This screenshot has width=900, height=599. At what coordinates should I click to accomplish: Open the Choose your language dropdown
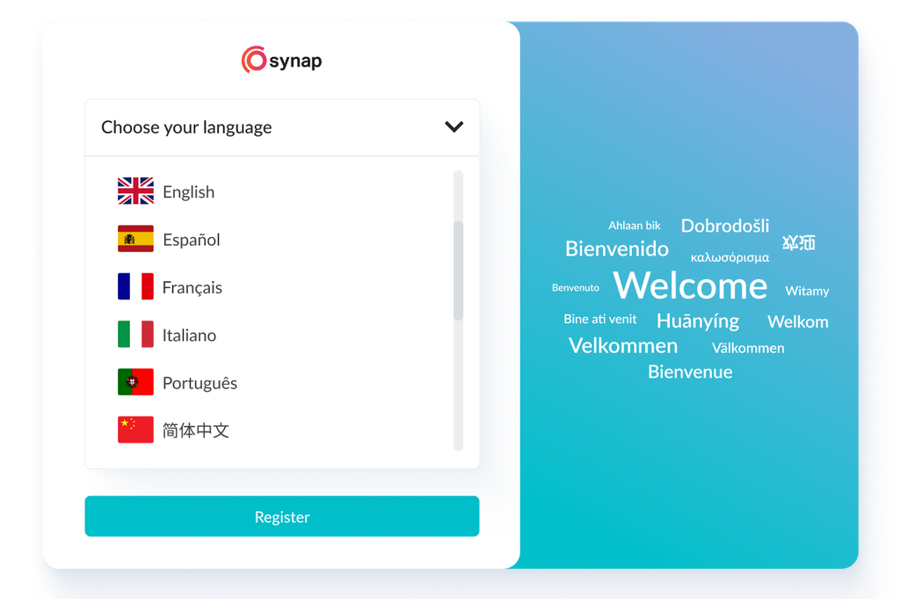(x=282, y=127)
